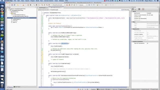Click the Find magnifier toolbar icon
160x90 pixels.
(x=34, y=5)
